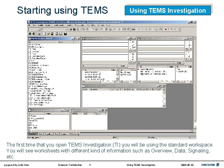Click the Value column header in HSDPA Analysis
Viewport: 224px width, 168px height.
coord(65,42)
